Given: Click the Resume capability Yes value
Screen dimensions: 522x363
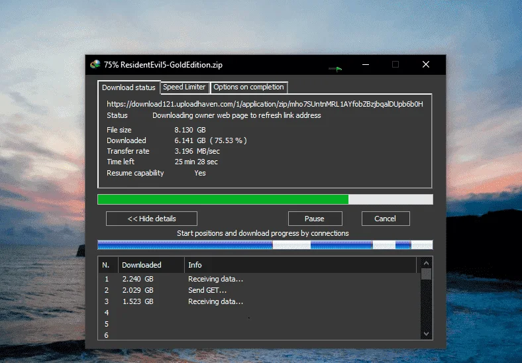Looking at the screenshot, I should [x=200, y=173].
